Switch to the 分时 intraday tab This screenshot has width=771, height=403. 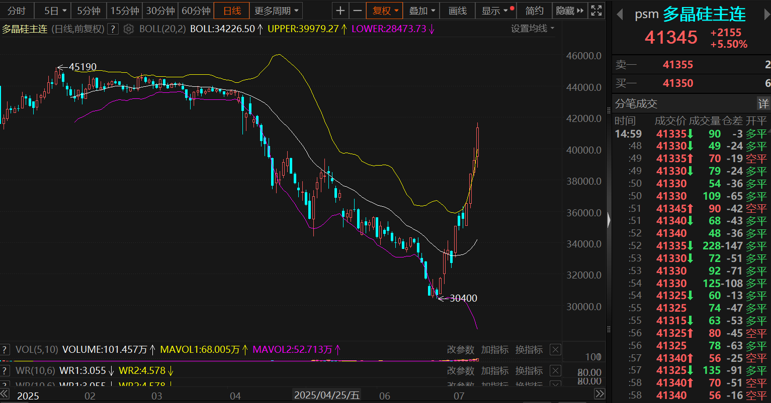point(17,11)
